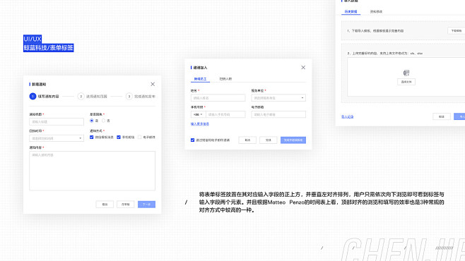This screenshot has height=261, width=465.
Task: Click the upload file icon in the import dialog
Action: (406, 73)
